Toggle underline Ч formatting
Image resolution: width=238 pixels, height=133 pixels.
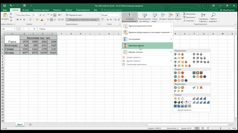tap(24, 20)
